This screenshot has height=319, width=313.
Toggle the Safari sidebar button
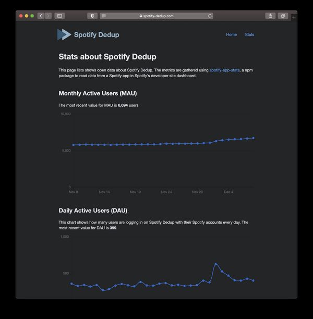[59, 16]
